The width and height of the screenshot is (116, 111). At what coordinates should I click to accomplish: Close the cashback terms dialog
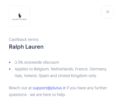click(108, 12)
